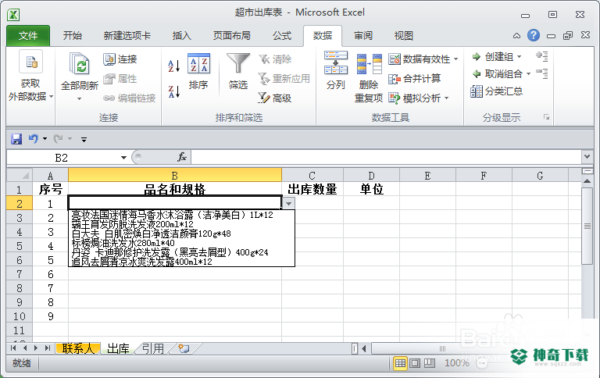Click the Advanced filter (高级) button
This screenshot has height=378, width=600.
[x=275, y=98]
